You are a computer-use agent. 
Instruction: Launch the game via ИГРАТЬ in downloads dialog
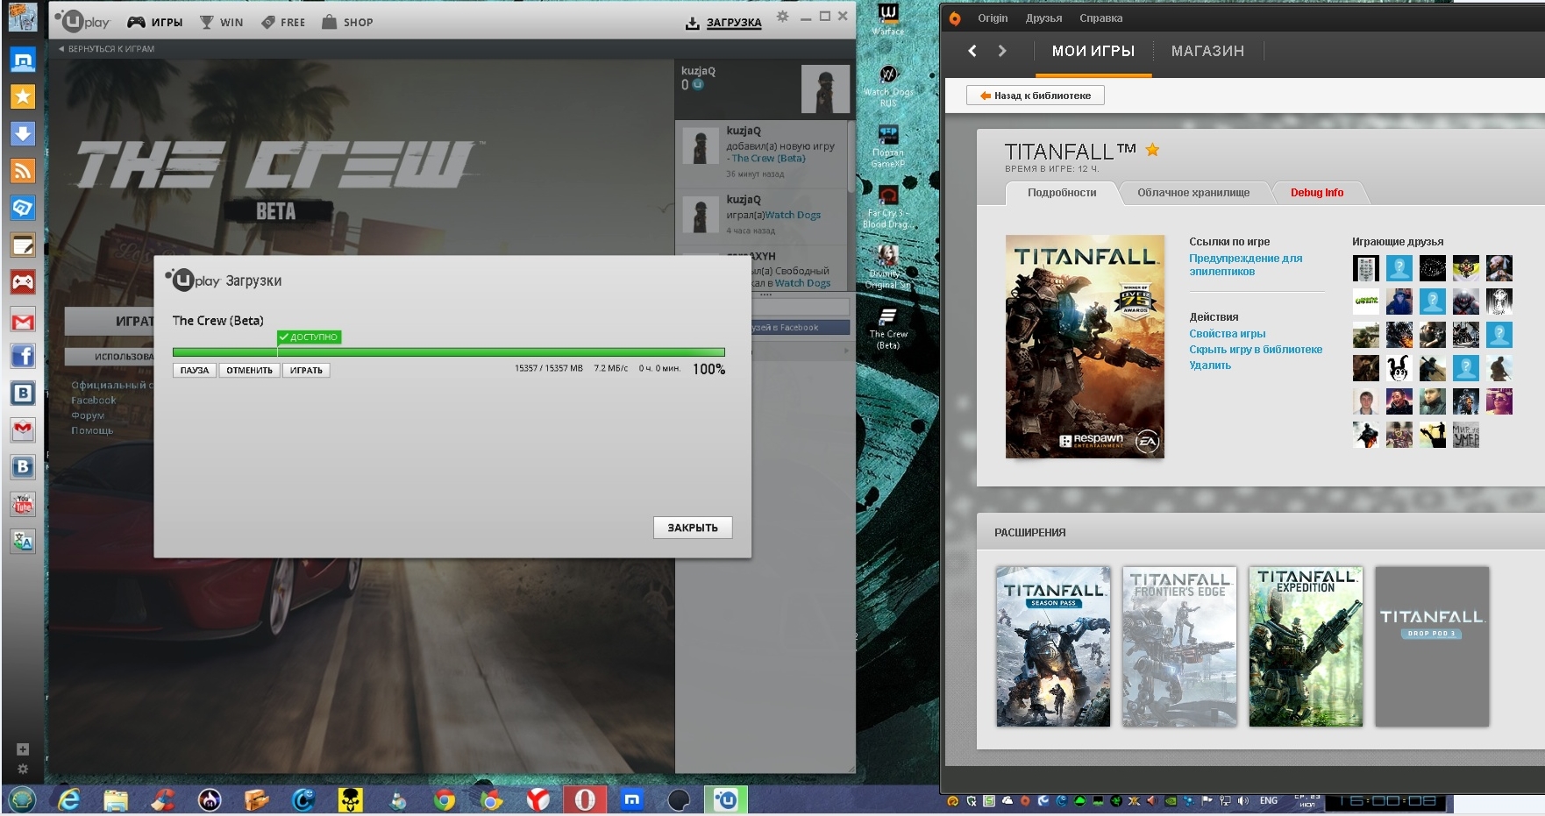coord(306,370)
